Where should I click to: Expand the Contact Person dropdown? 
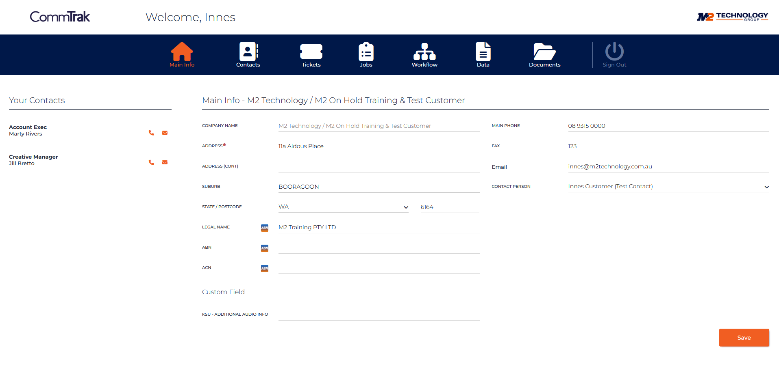pyautogui.click(x=668, y=187)
